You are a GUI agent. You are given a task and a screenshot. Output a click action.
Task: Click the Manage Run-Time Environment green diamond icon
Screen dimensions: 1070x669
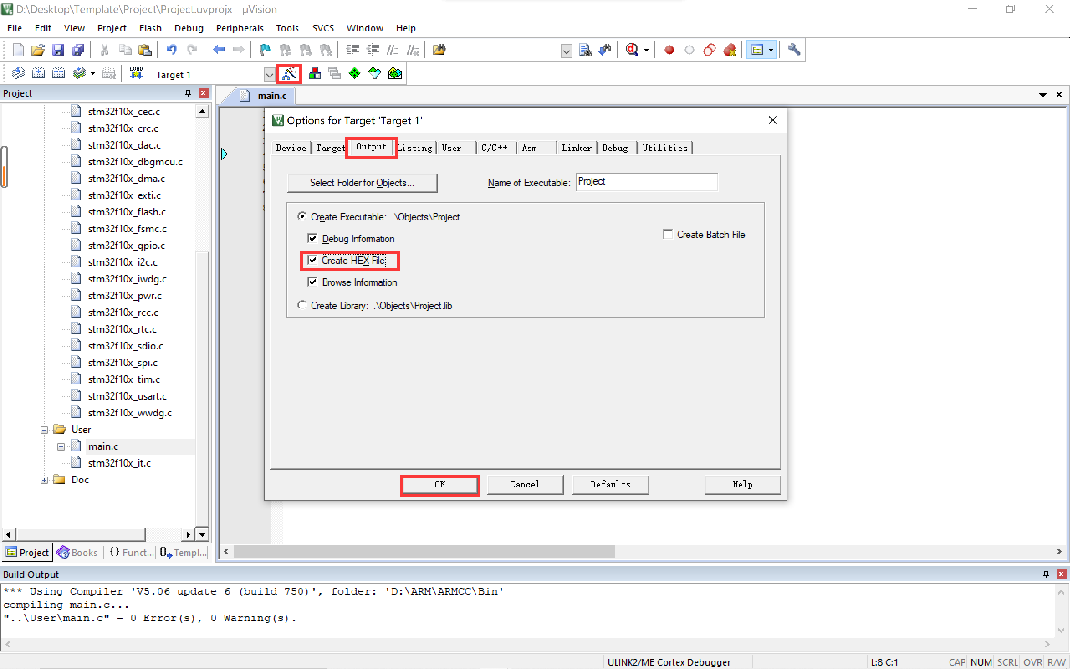click(355, 74)
